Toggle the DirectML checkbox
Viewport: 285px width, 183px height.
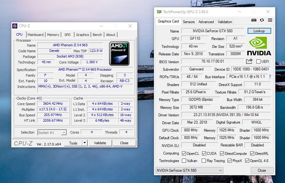tap(252, 154)
